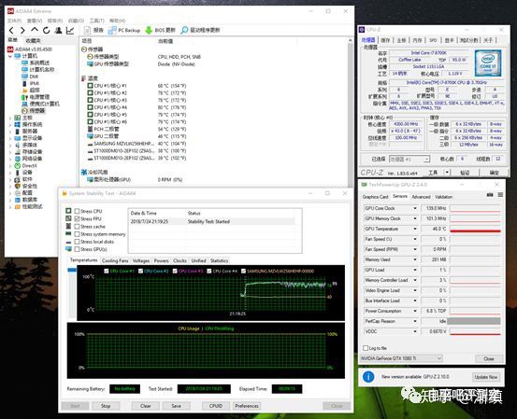The width and height of the screenshot is (517, 419).
Task: Open GPU Load sensor dropdown
Action: [415, 270]
